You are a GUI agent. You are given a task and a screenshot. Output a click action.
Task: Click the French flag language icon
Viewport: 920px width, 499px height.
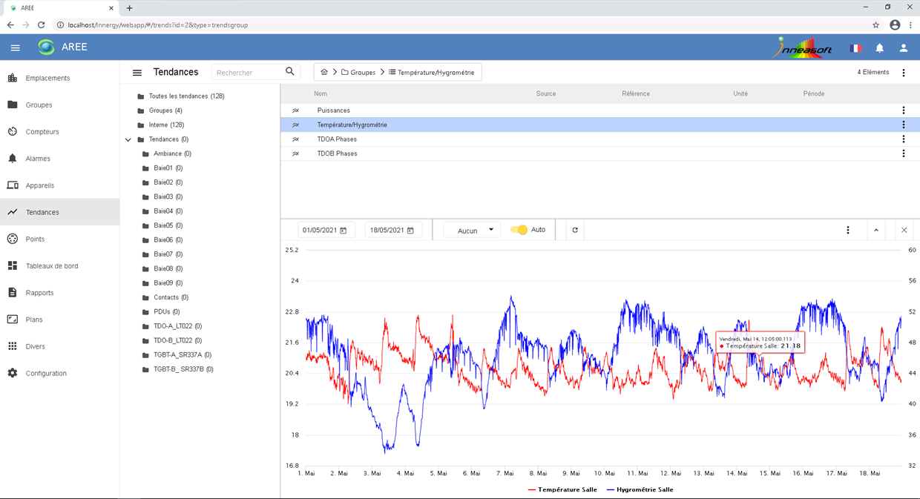click(855, 48)
